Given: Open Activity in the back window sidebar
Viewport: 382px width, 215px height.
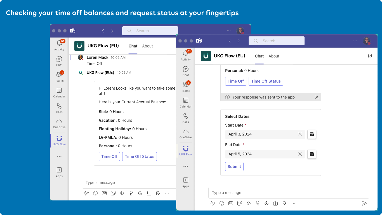Looking at the screenshot, I should (59, 45).
